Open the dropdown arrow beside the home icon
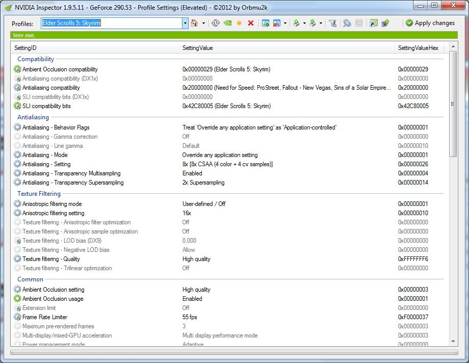 [204, 23]
